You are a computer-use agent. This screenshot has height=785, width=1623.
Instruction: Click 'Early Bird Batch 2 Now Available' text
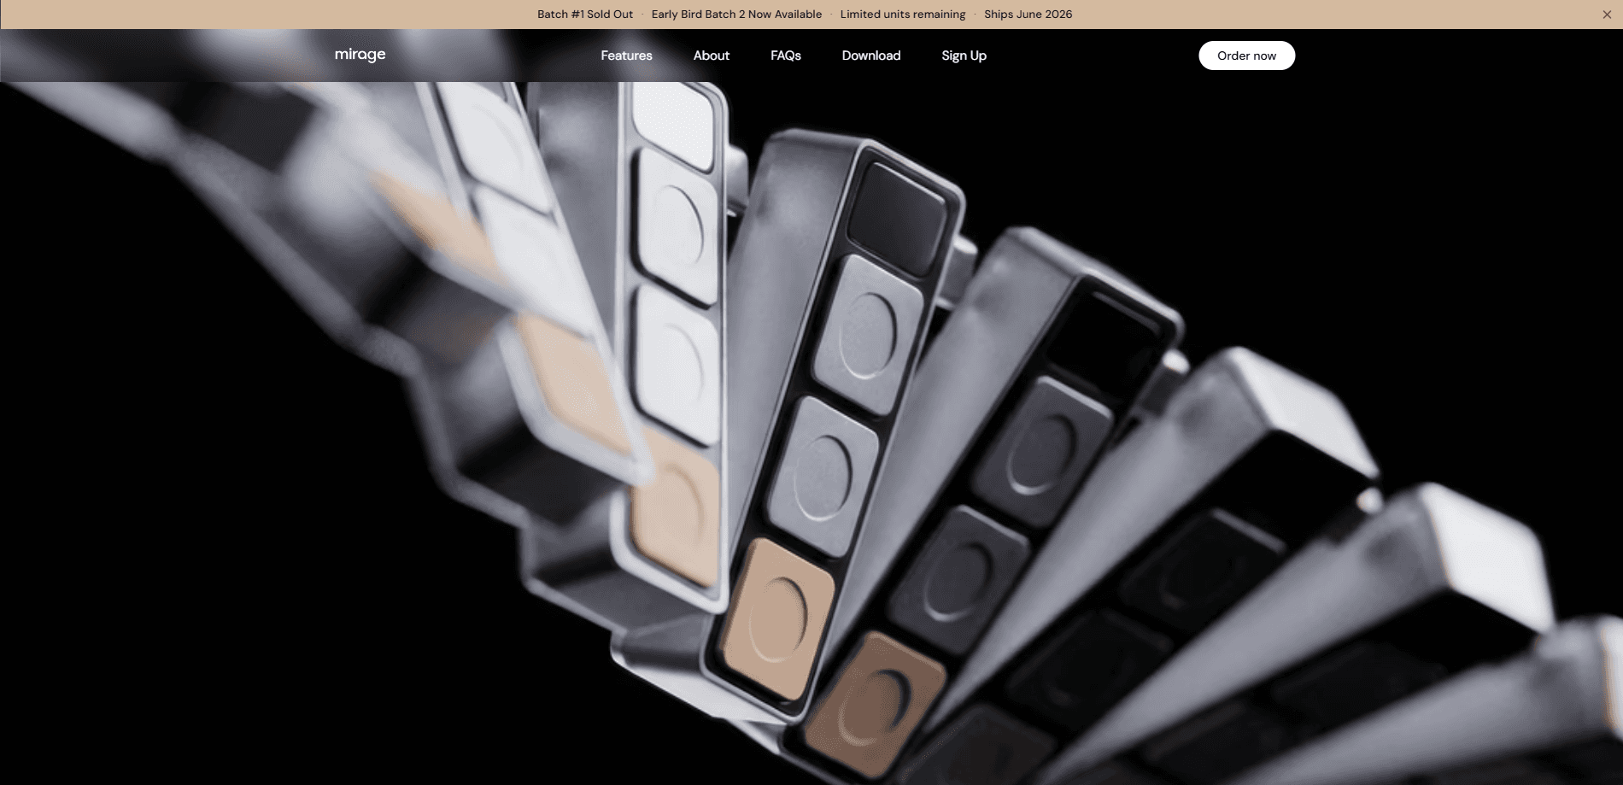click(x=736, y=15)
